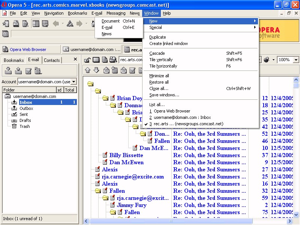Viewport: 300px width, 225px height.
Task: Collapse the topmost thread folder icon
Action: [90, 84]
